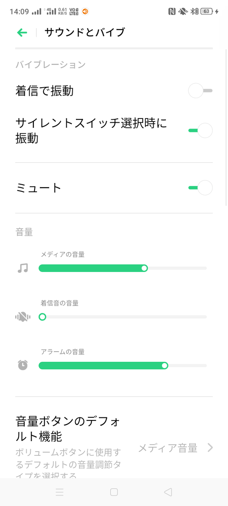
Task: Select the メディア音量 value text
Action: click(x=168, y=448)
